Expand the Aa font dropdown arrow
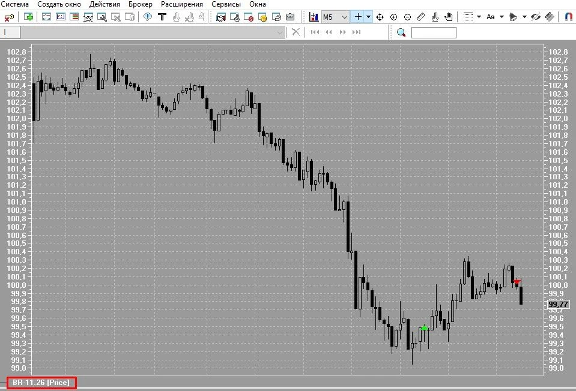 [x=502, y=17]
